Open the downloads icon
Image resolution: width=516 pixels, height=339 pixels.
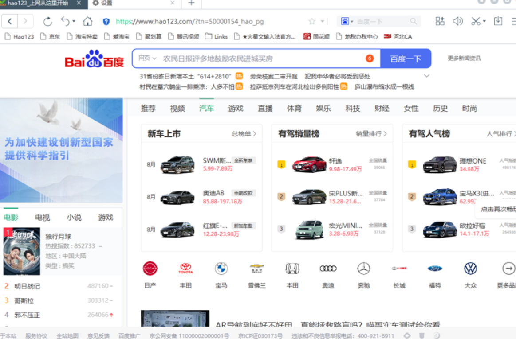[x=498, y=22]
